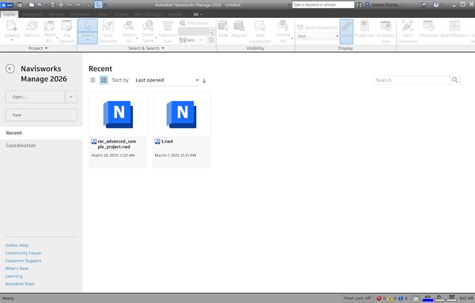Screen dimensions: 475x303
Task: Switch Recent files to list view
Action: [x=93, y=80]
